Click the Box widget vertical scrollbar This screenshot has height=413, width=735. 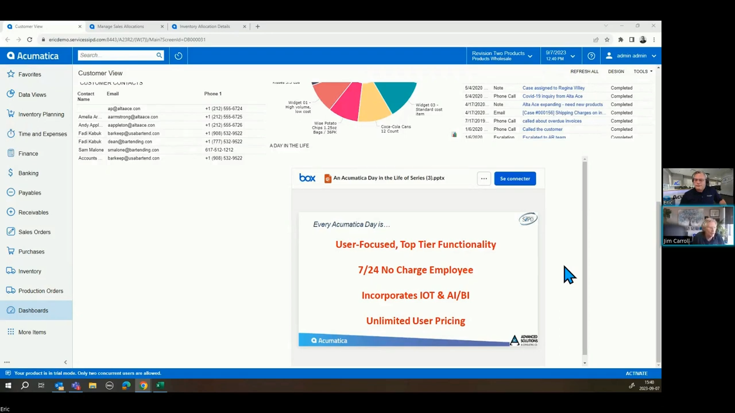pos(585,258)
